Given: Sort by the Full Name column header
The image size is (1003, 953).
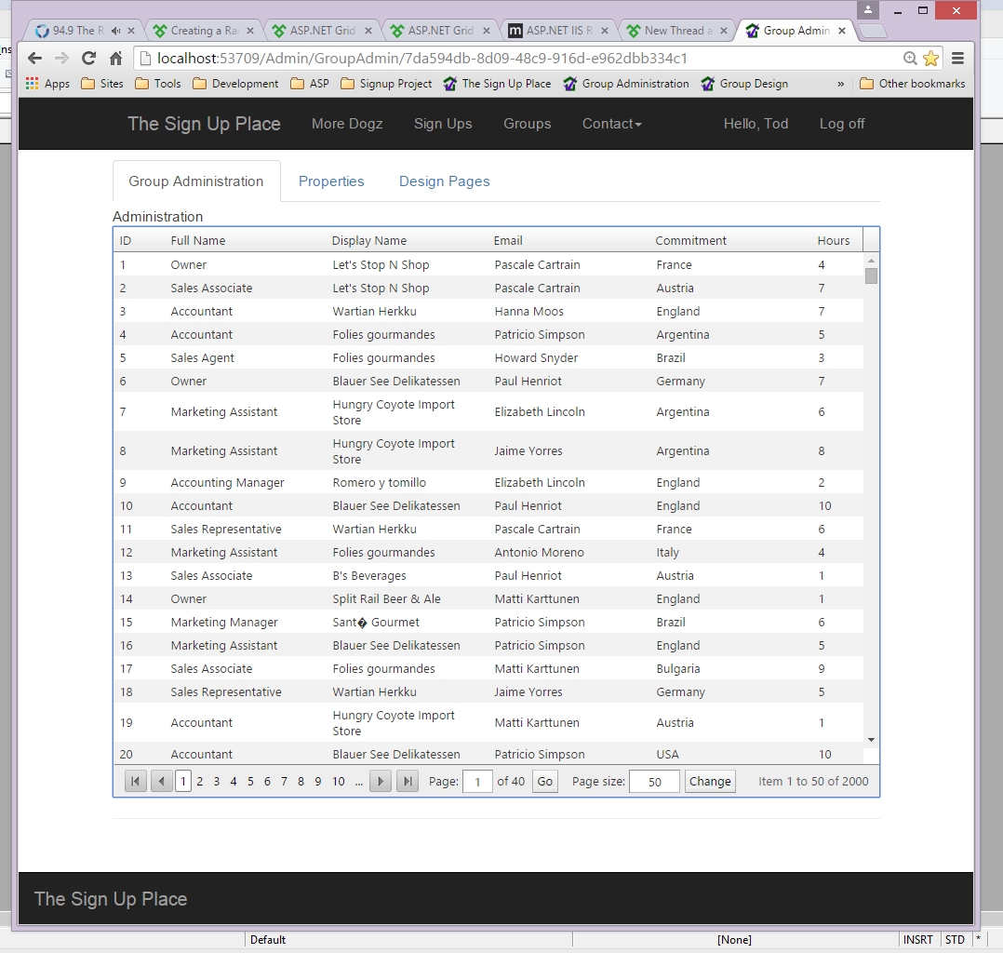Looking at the screenshot, I should [x=198, y=241].
